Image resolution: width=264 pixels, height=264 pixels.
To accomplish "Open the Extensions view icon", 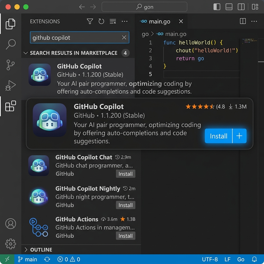I will 10,106.
